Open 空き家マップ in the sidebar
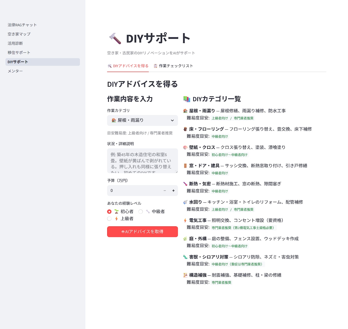The image size is (348, 329). click(43, 34)
